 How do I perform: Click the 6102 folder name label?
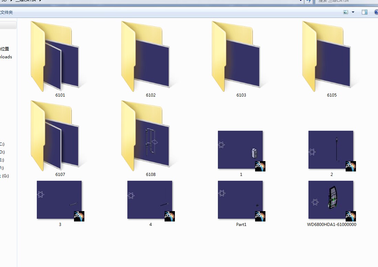coord(151,95)
